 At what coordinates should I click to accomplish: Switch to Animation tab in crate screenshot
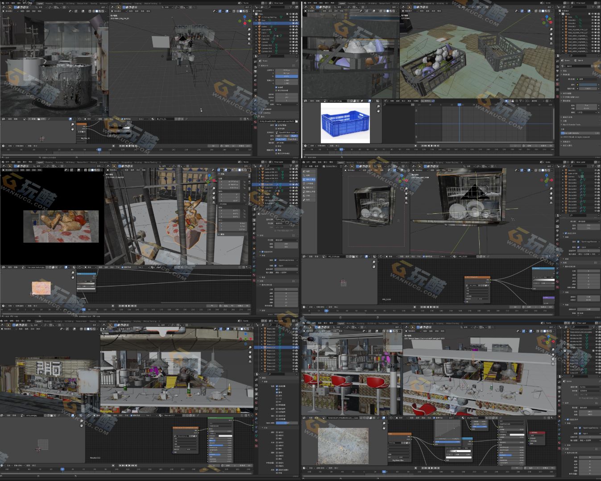pyautogui.click(x=406, y=3)
